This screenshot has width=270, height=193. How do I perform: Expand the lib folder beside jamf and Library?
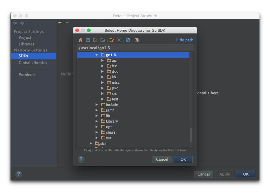[97, 116]
